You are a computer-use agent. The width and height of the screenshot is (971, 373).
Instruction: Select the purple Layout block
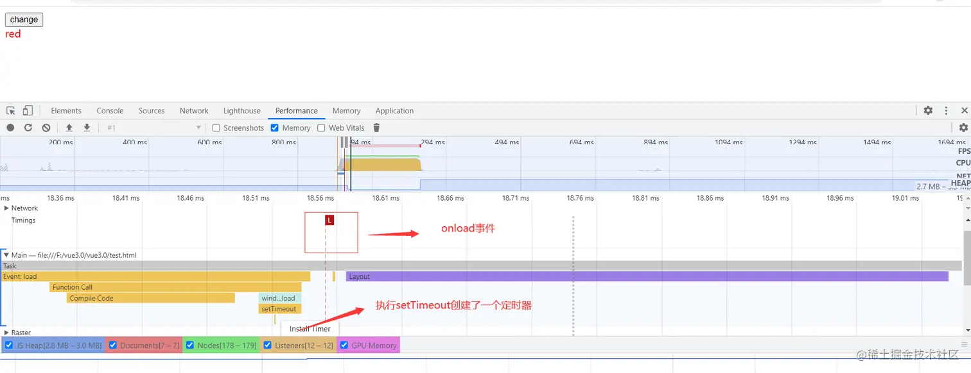647,276
